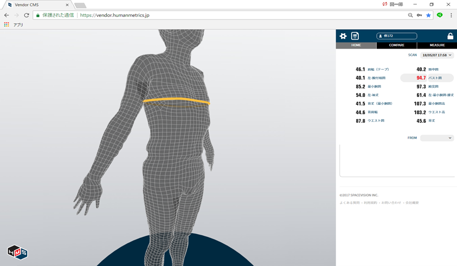Open the FROM dropdown

[x=437, y=138]
